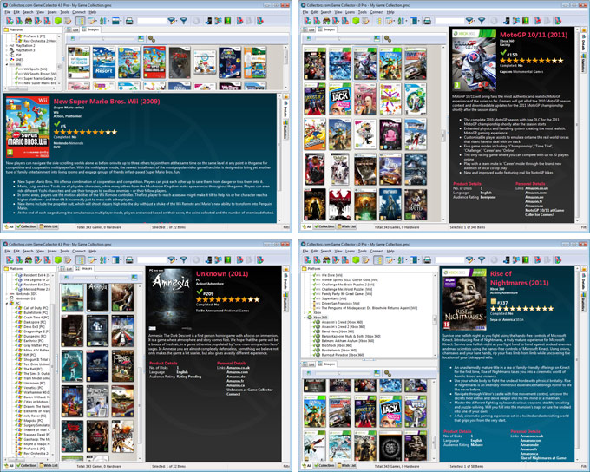Open the Connect menu in the bottom-right window
This screenshot has width=590, height=472.
377,252
